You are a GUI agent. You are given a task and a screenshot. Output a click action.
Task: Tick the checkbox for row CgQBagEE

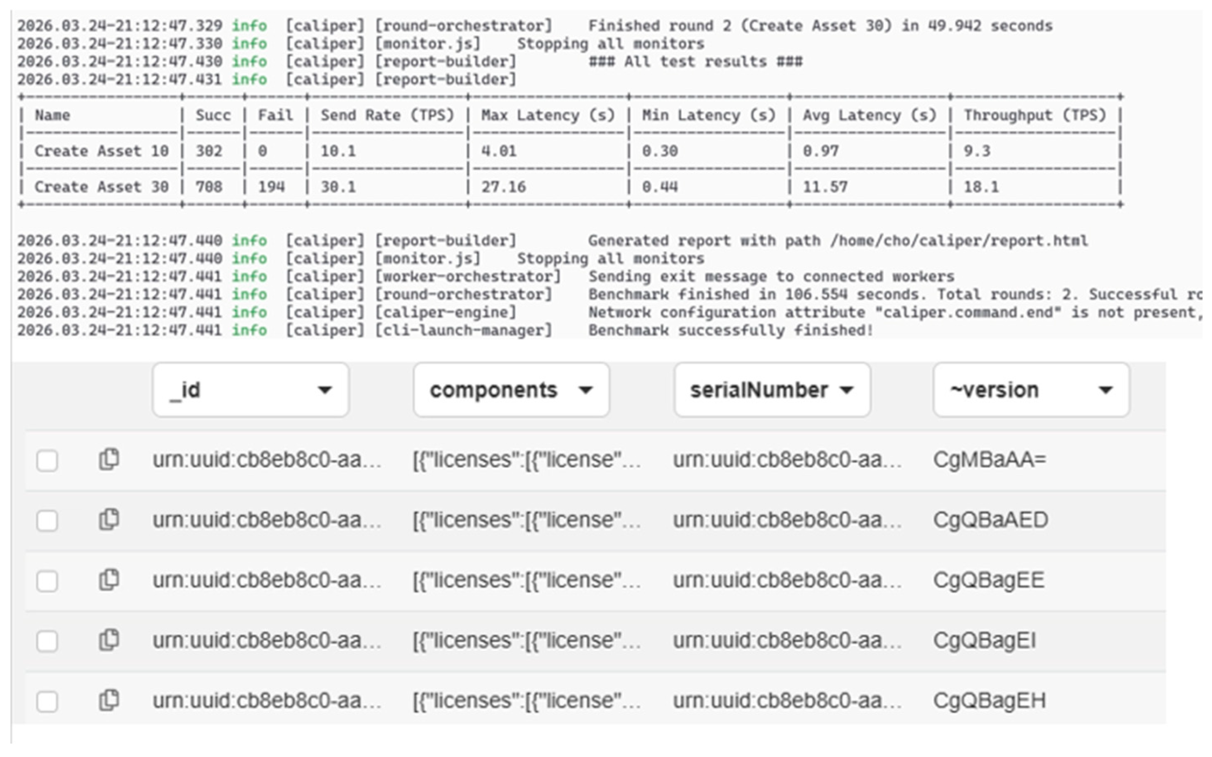(47, 581)
